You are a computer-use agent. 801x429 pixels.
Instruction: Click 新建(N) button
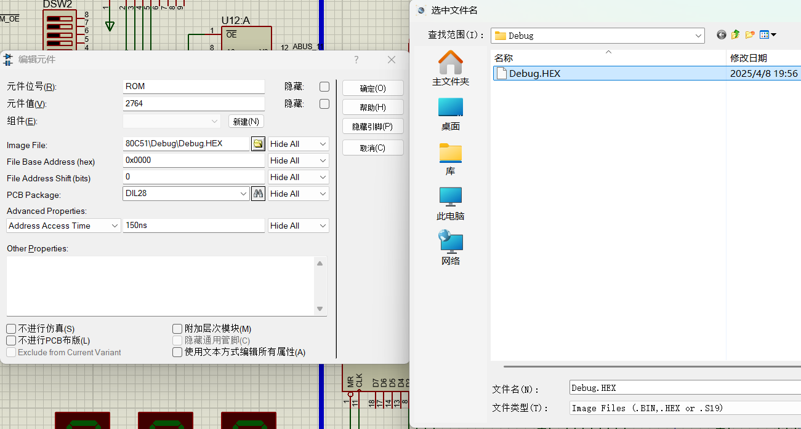point(246,121)
